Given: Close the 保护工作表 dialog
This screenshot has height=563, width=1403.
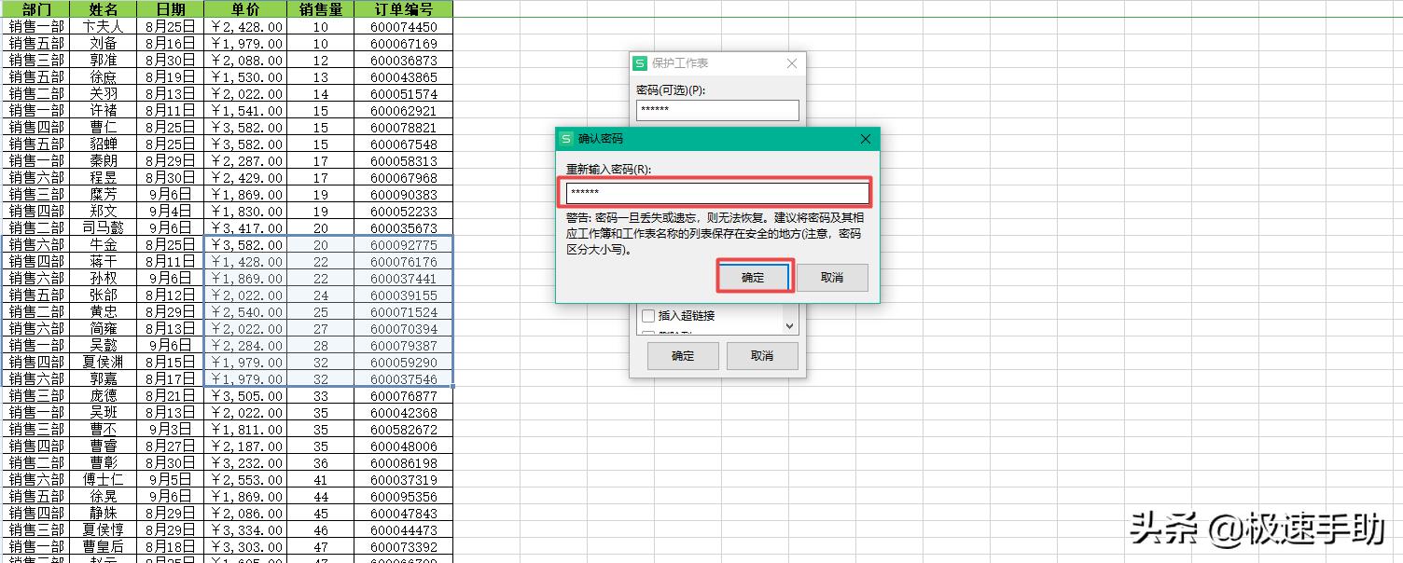Looking at the screenshot, I should 791,63.
